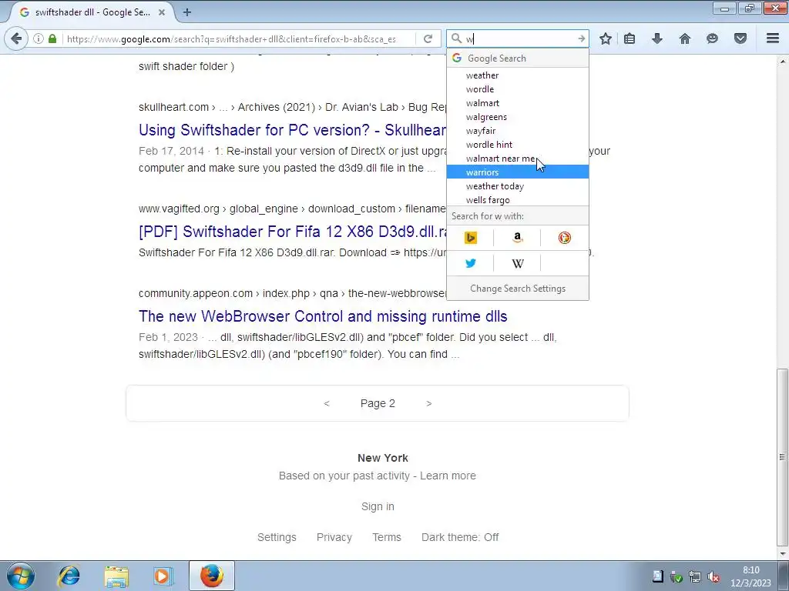This screenshot has width=789, height=591.
Task: Open Change Search Settings
Action: pos(517,289)
